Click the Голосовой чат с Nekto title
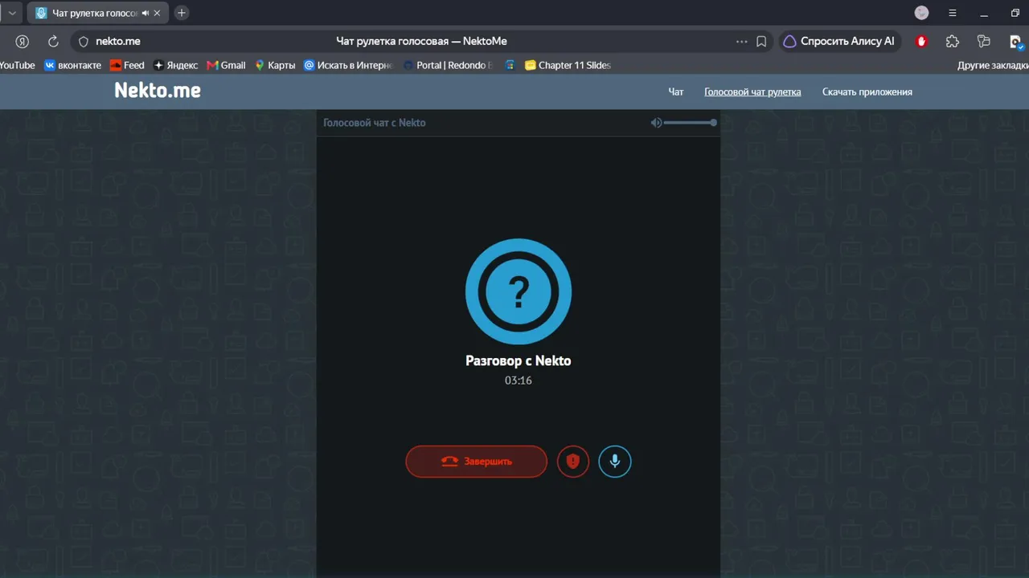Viewport: 1029px width, 578px height. click(x=375, y=123)
